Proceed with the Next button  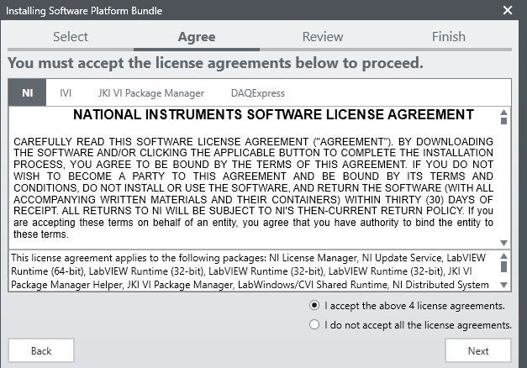click(x=478, y=350)
